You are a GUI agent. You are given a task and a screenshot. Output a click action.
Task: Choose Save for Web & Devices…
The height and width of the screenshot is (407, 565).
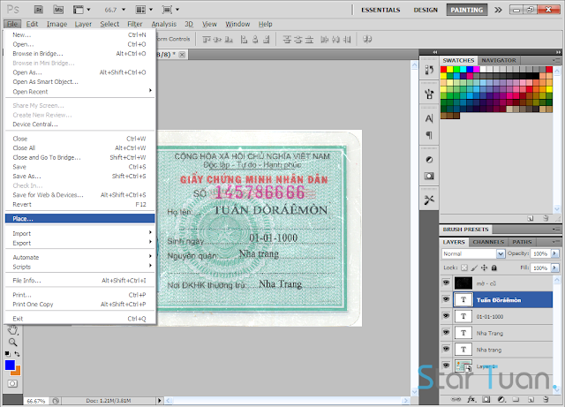pyautogui.click(x=79, y=195)
